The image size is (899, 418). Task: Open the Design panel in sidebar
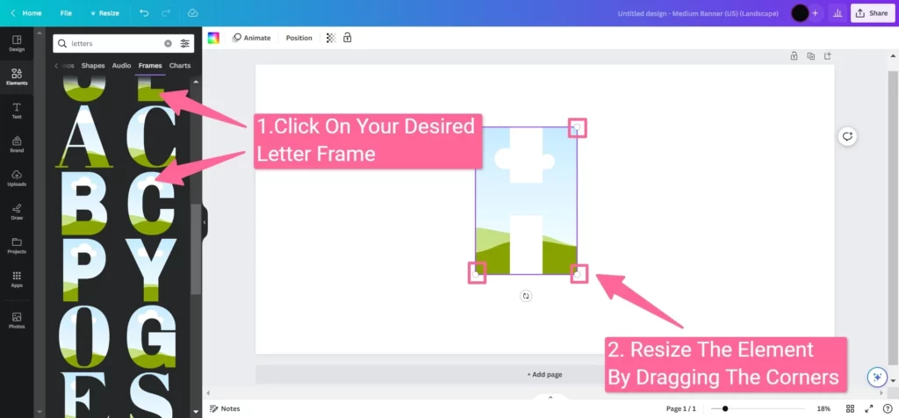pyautogui.click(x=17, y=43)
